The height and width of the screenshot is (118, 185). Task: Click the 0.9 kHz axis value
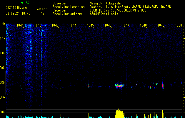[2, 68]
